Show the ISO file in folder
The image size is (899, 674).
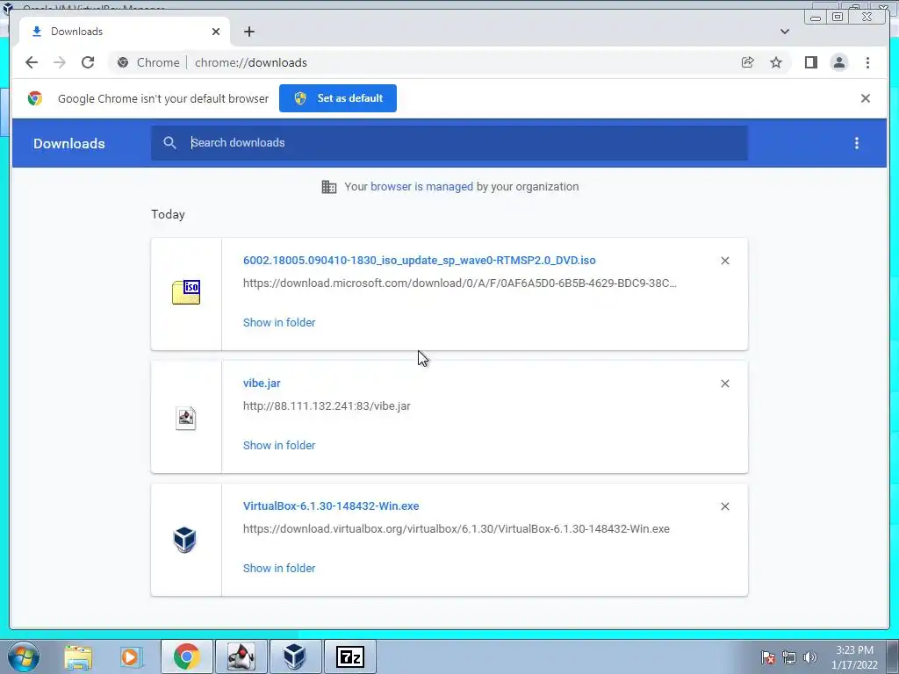click(x=279, y=323)
